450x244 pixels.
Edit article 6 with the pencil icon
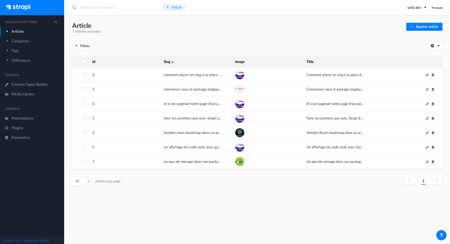(427, 104)
